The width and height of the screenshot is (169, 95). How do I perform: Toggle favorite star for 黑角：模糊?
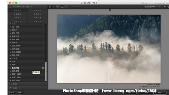pyautogui.click(x=10, y=74)
